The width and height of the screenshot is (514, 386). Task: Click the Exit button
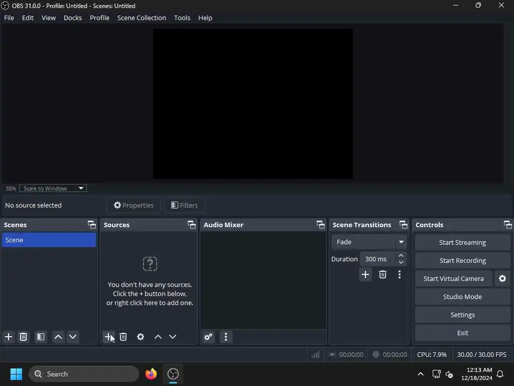[x=462, y=333]
